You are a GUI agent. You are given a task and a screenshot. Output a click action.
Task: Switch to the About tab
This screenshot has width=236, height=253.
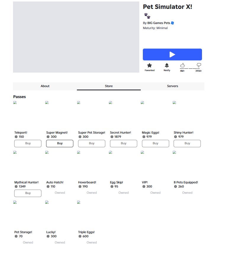click(45, 86)
